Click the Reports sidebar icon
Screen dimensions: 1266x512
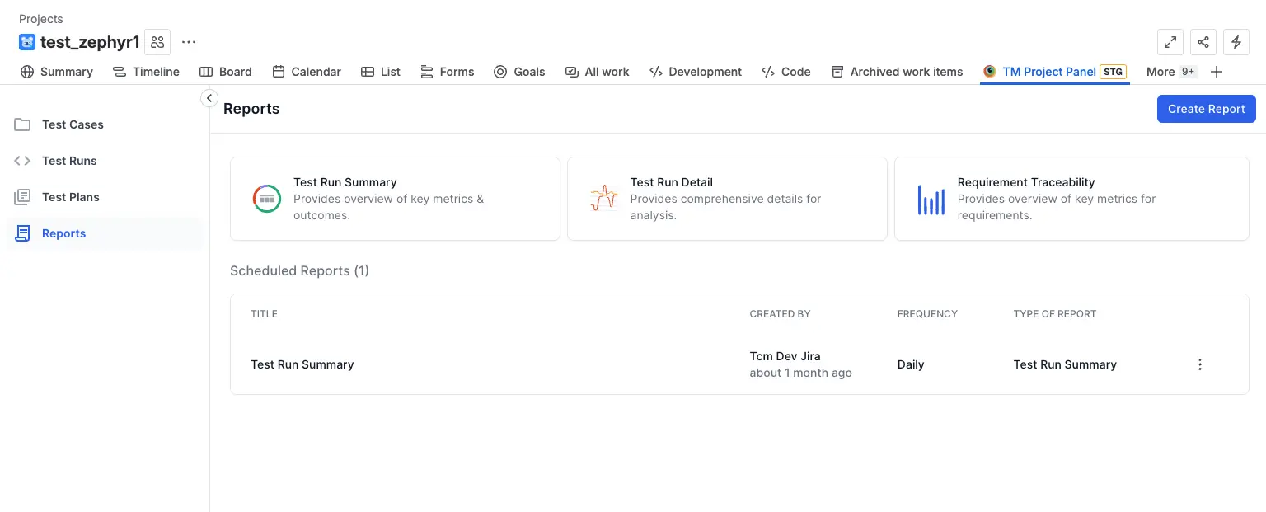pyautogui.click(x=23, y=233)
